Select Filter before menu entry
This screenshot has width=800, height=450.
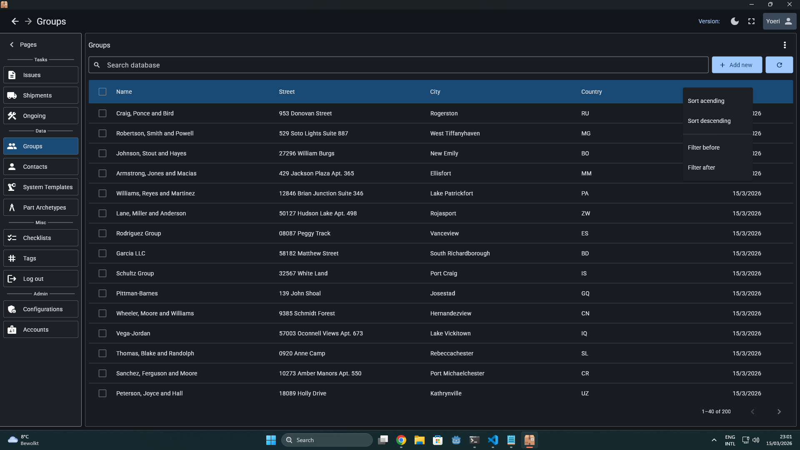point(703,147)
